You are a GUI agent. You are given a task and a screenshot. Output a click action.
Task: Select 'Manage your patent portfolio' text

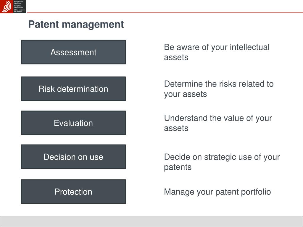pyautogui.click(x=217, y=192)
